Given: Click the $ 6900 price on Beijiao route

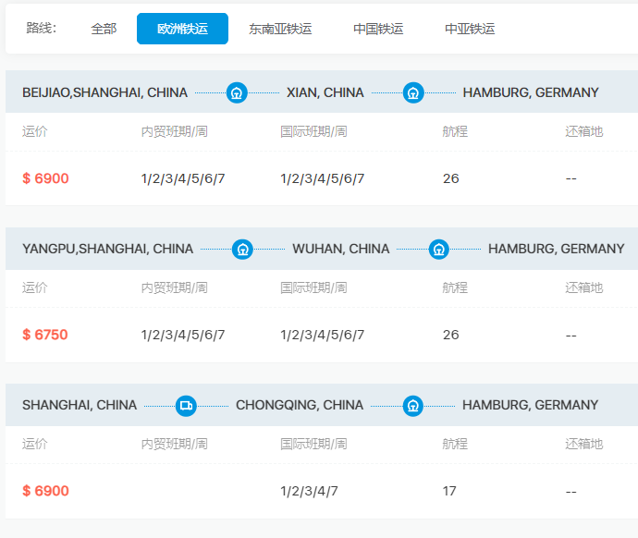Looking at the screenshot, I should (45, 178).
